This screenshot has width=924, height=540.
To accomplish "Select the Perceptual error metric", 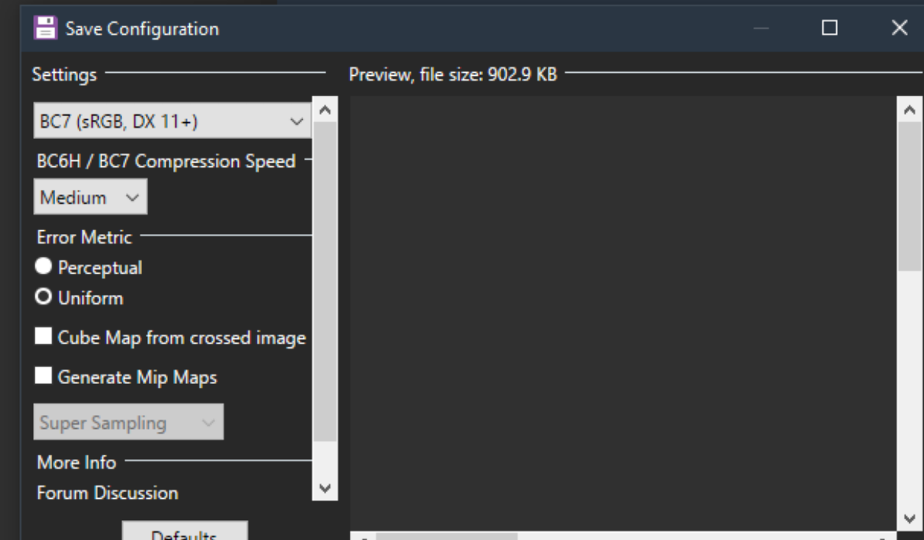I will (x=44, y=266).
